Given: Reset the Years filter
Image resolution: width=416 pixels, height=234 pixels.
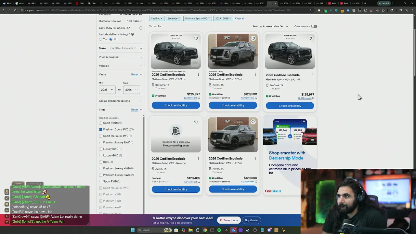Looking at the screenshot, I should pyautogui.click(x=135, y=74).
